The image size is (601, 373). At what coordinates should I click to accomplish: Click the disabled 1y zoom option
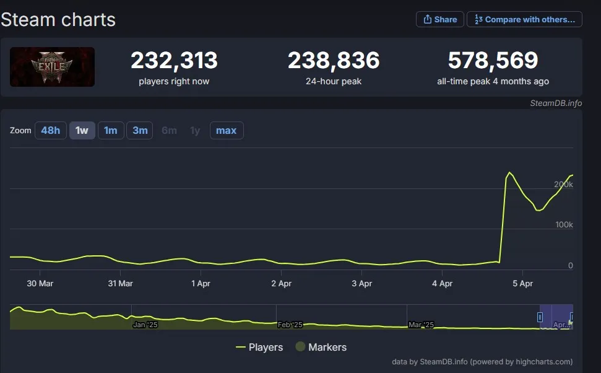coord(195,131)
